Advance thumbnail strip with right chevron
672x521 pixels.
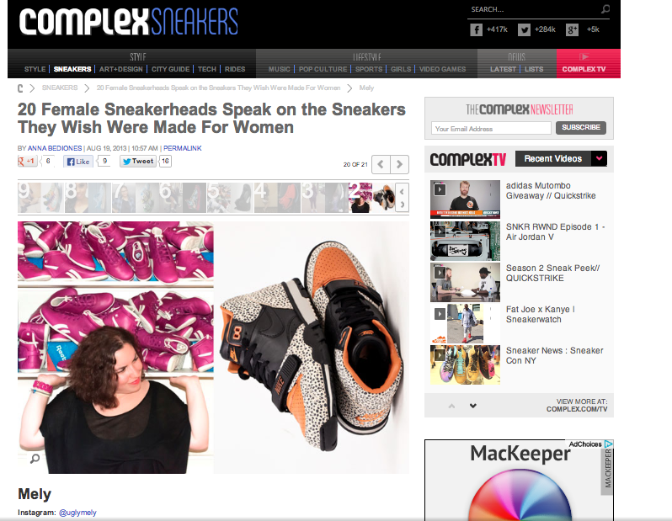click(402, 205)
